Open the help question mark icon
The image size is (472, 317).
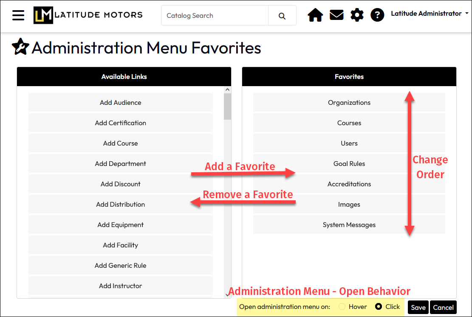click(x=377, y=15)
